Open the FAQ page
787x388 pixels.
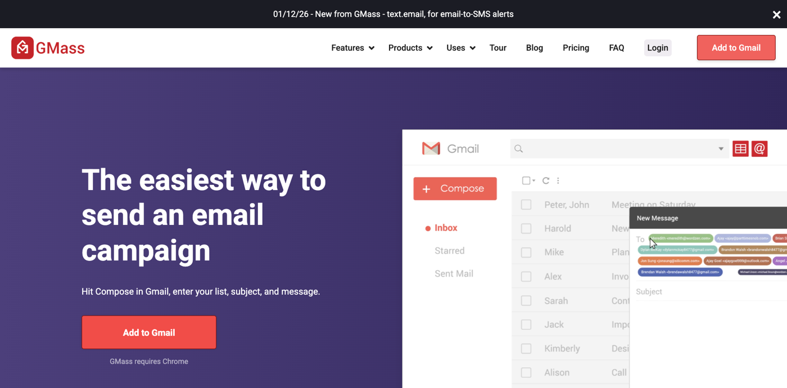tap(617, 48)
